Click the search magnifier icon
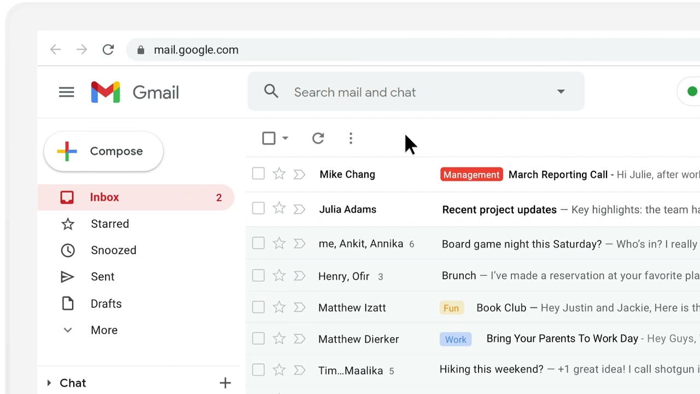The width and height of the screenshot is (700, 394). 271,91
